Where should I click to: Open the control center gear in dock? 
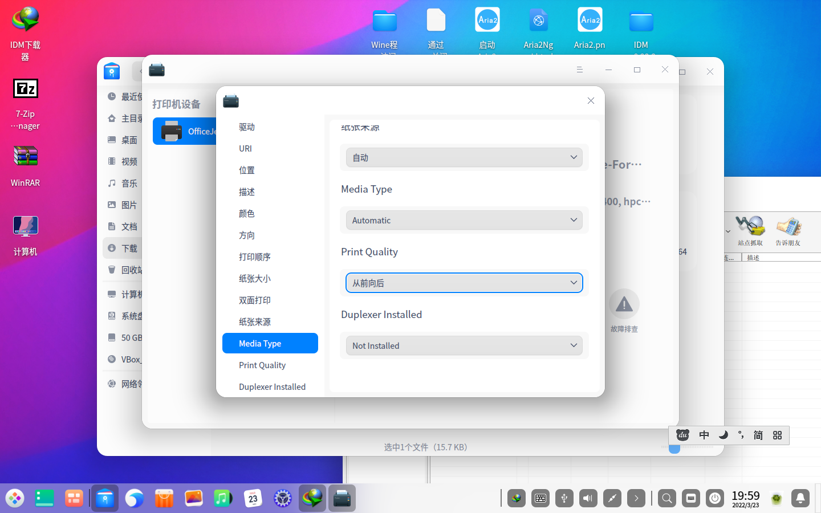coord(283,498)
